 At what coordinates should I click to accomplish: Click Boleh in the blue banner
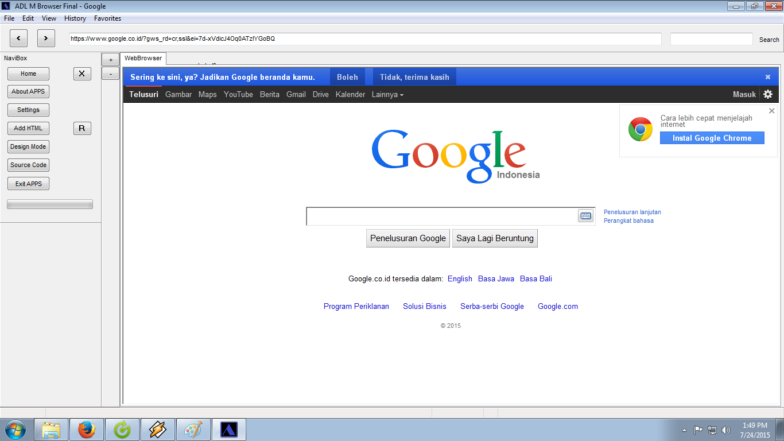point(347,77)
